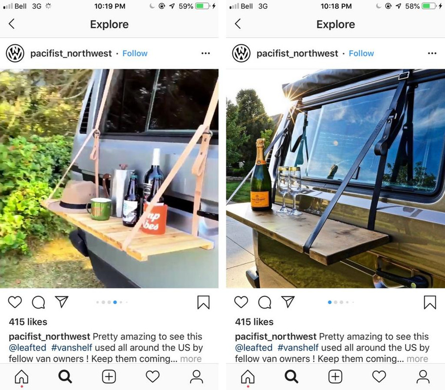Like the post in the left screenshot
Screen dimensions: 445x390
pos(15,302)
